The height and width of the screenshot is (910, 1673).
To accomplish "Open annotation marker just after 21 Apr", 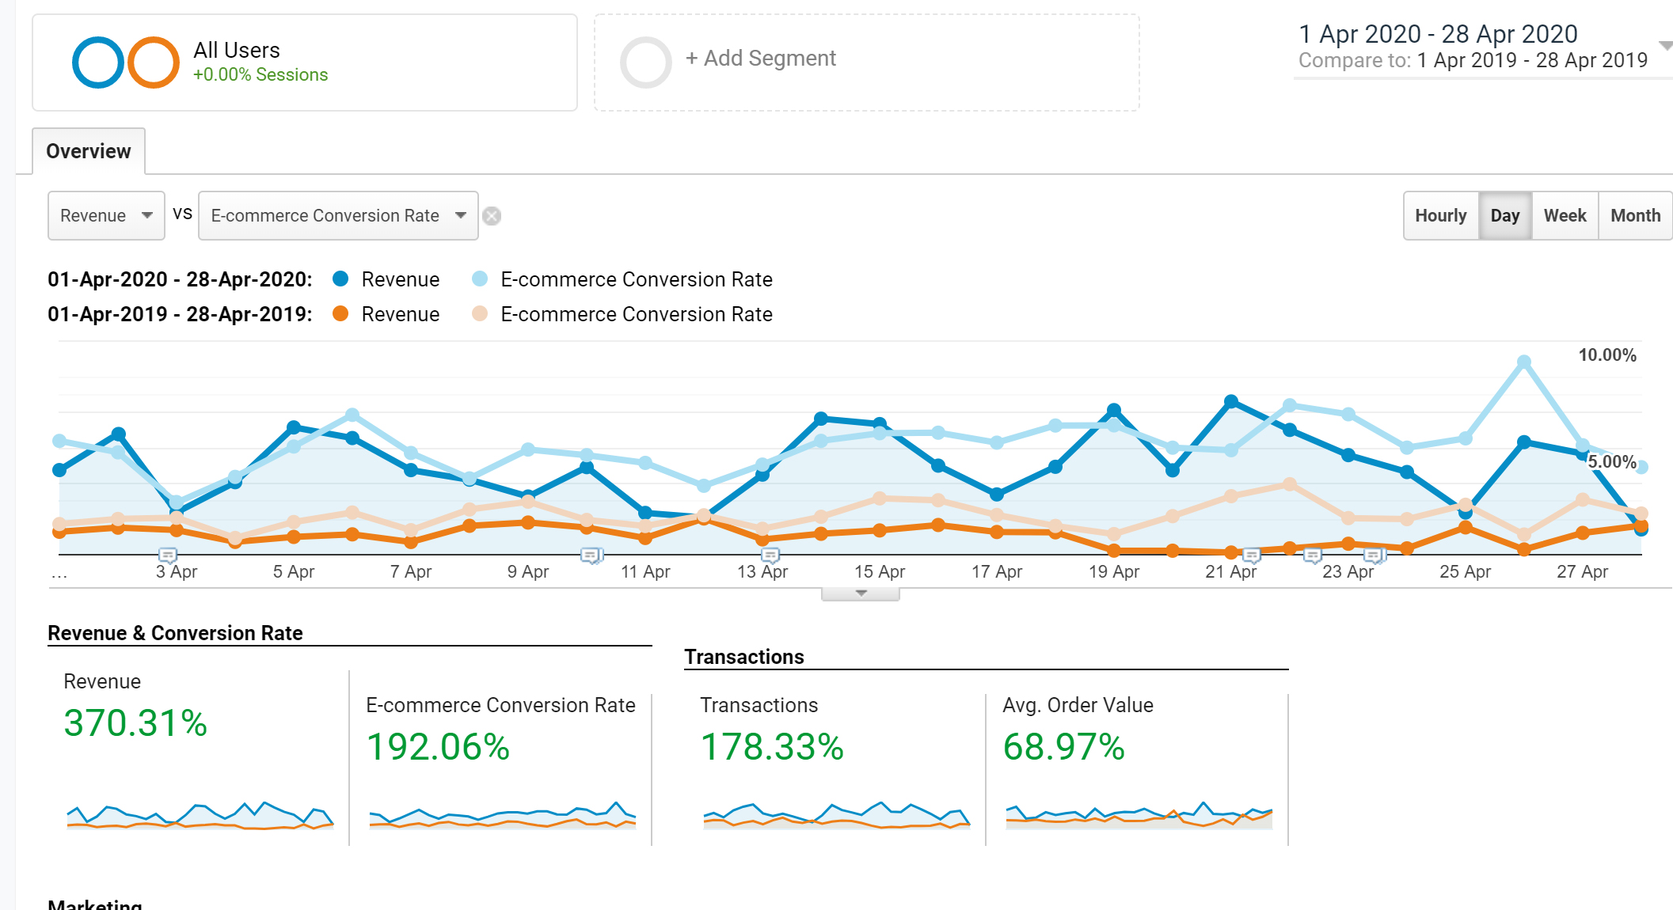I will (x=1251, y=555).
